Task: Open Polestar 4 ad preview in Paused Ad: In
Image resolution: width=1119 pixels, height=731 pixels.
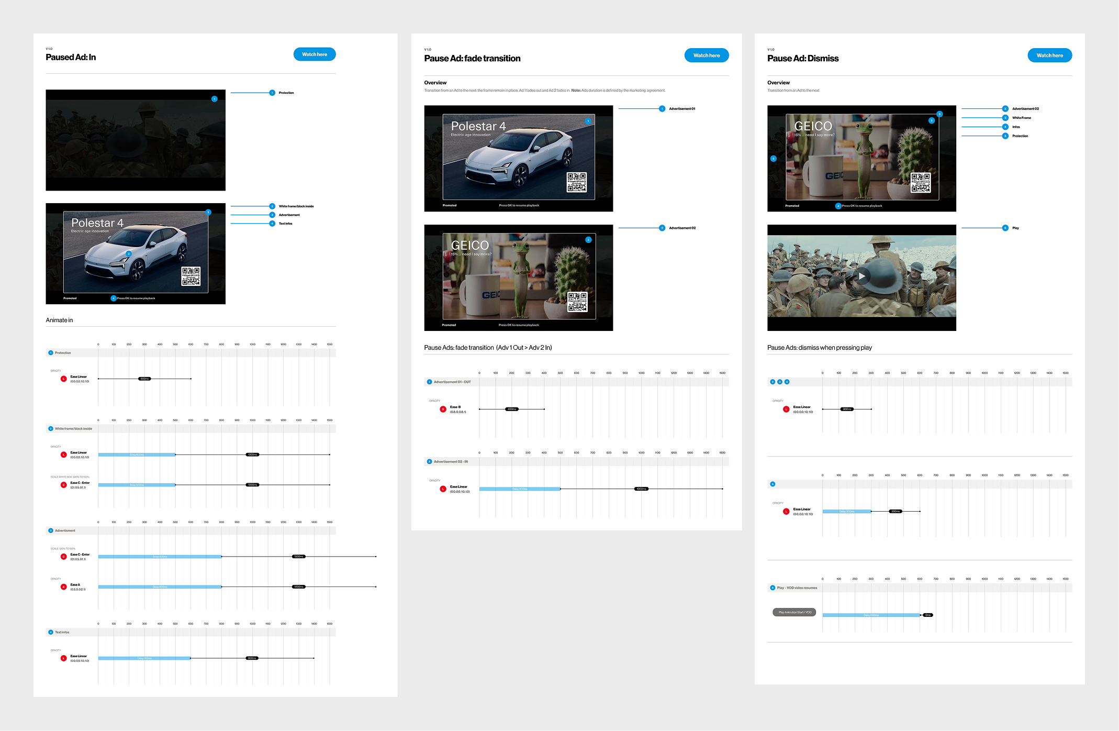Action: pyautogui.click(x=136, y=253)
